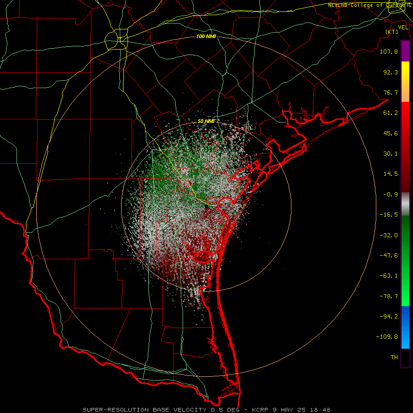This screenshot has width=413, height=413.
Task: Click the radar site center dot
Action: coord(206,206)
